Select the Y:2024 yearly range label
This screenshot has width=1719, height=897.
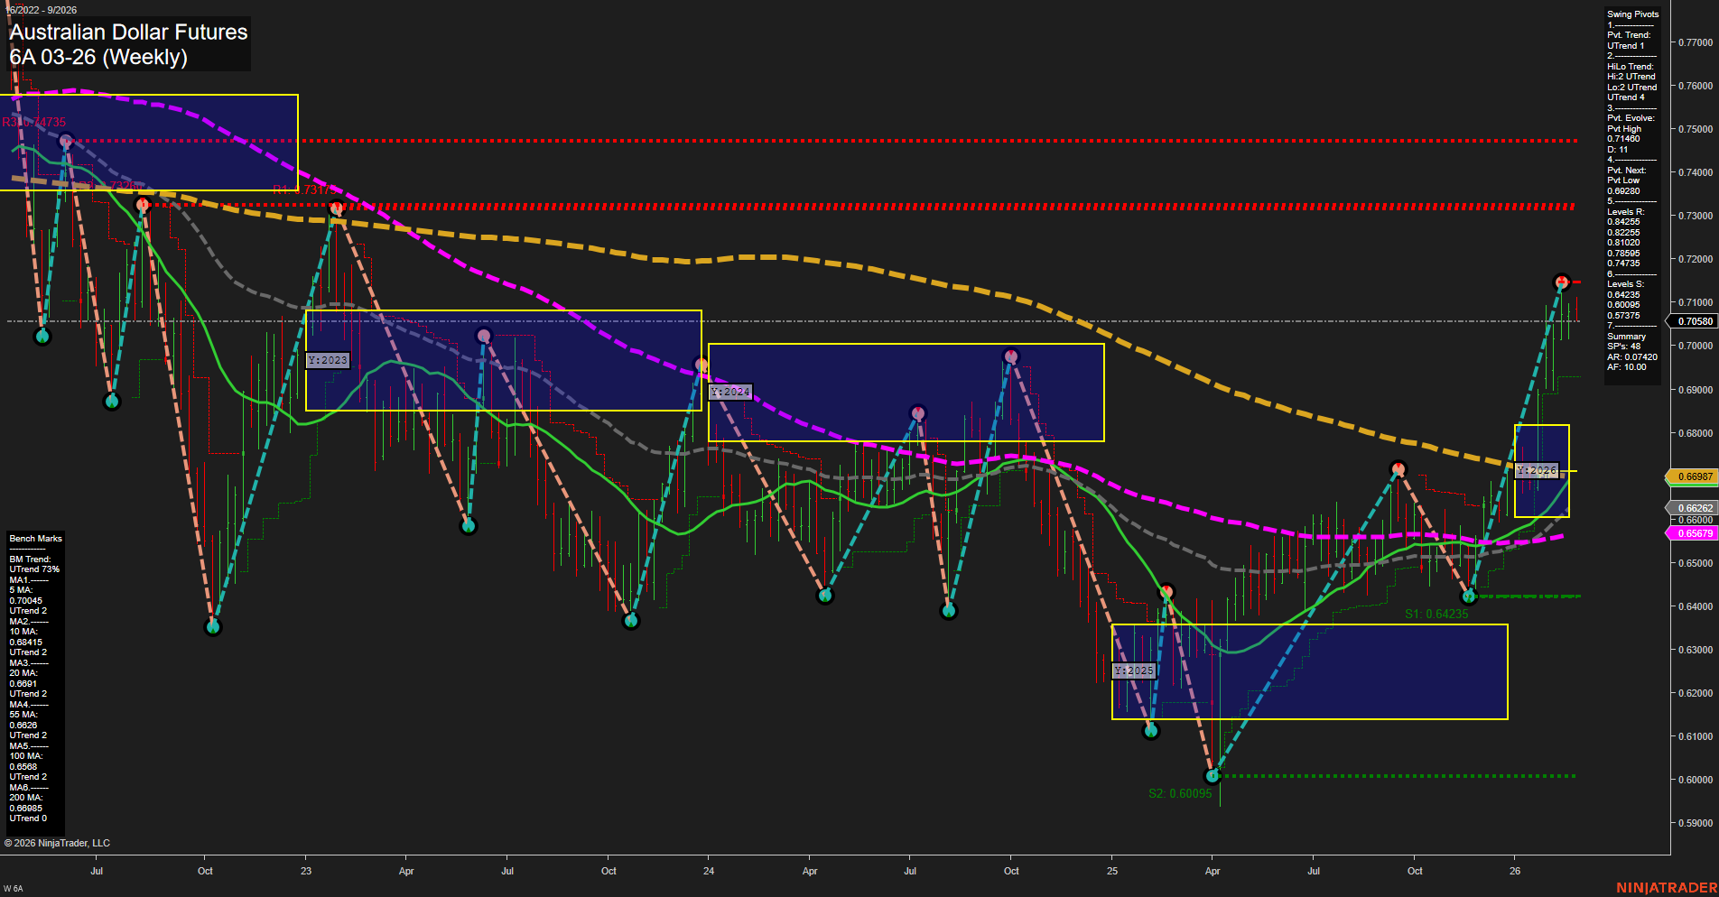(729, 392)
